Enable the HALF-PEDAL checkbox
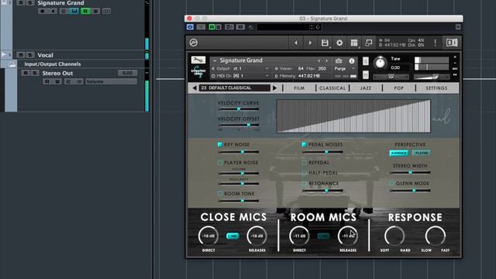This screenshot has height=279, width=496. [304, 173]
